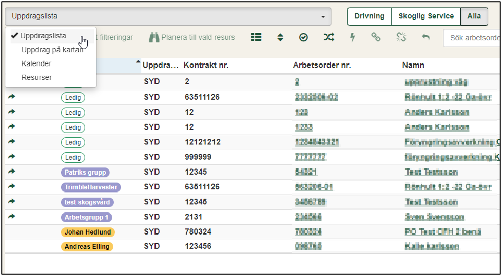
Task: Select the Alla filter toggle
Action: [474, 16]
